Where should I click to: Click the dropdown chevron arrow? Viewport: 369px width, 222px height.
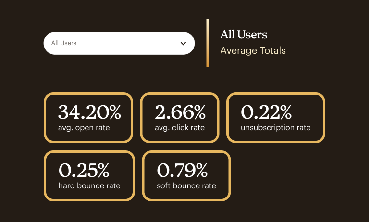(x=183, y=43)
